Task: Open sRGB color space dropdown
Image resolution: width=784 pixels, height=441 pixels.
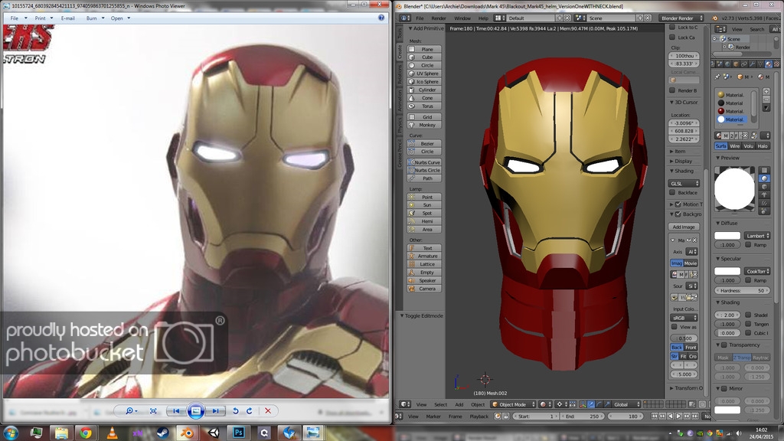Action: pos(684,318)
